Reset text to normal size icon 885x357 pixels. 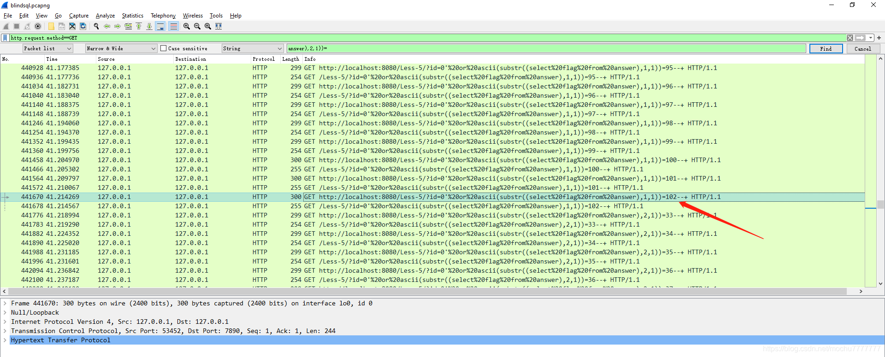208,26
